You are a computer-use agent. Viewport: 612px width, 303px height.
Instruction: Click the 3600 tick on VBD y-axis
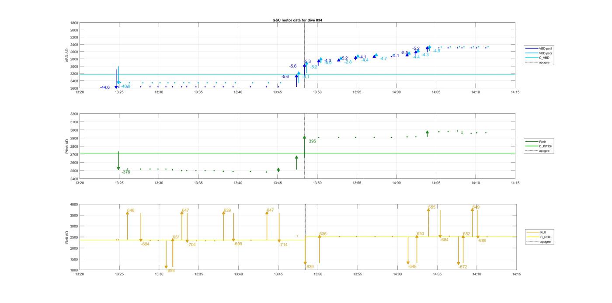tap(74, 88)
